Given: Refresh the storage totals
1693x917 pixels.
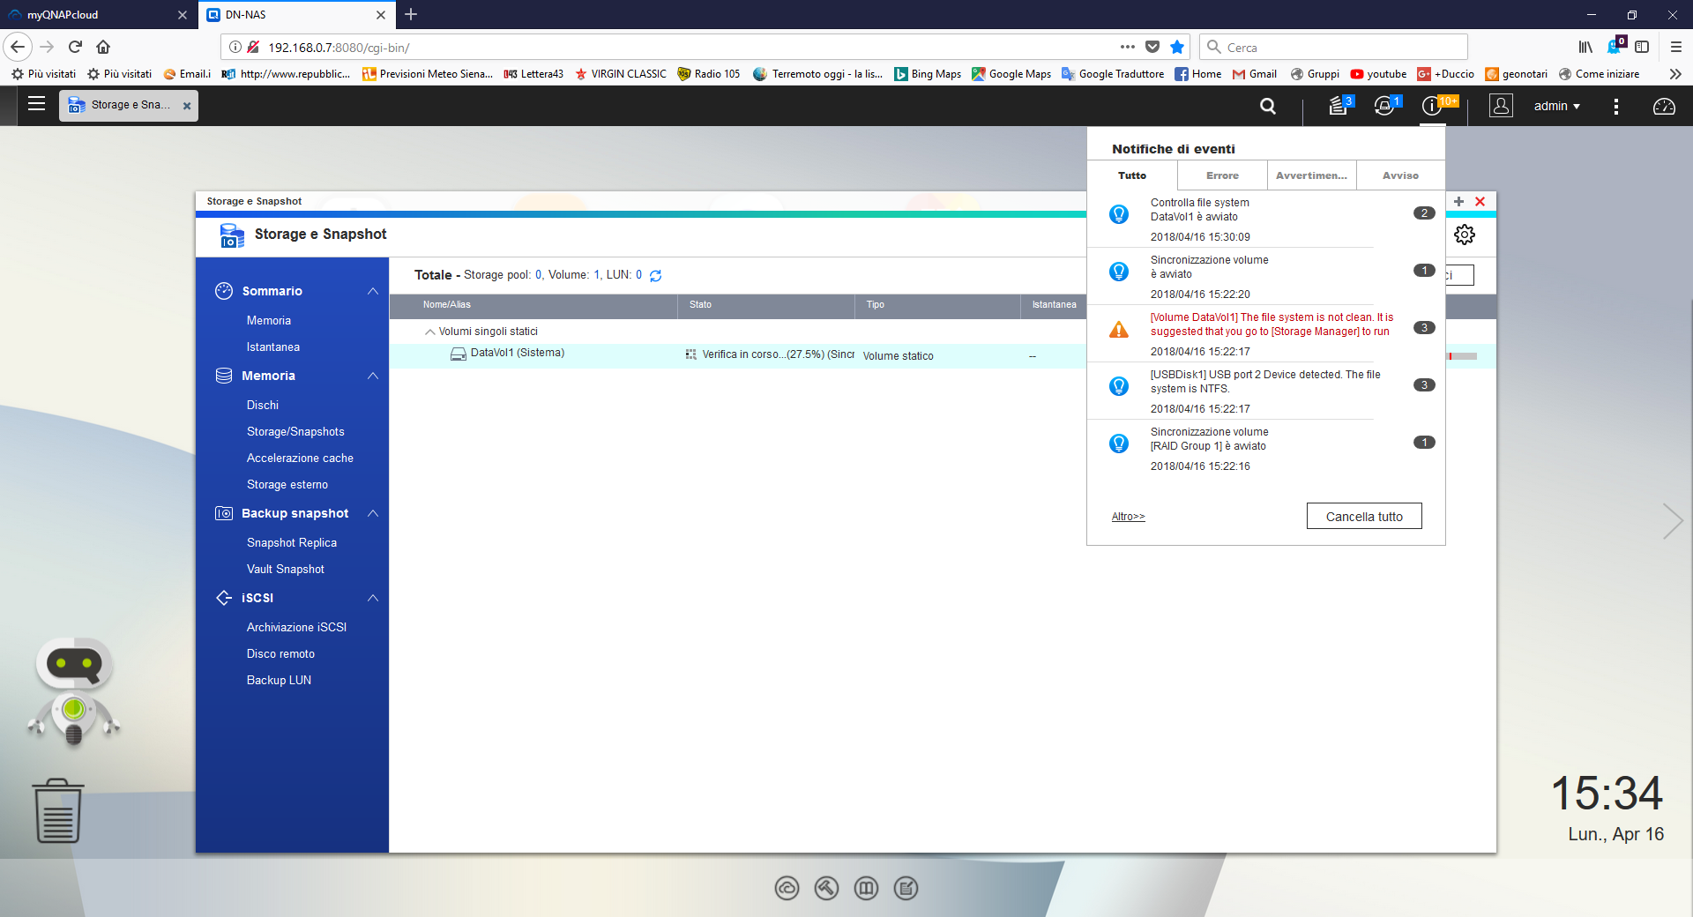Looking at the screenshot, I should tap(656, 276).
